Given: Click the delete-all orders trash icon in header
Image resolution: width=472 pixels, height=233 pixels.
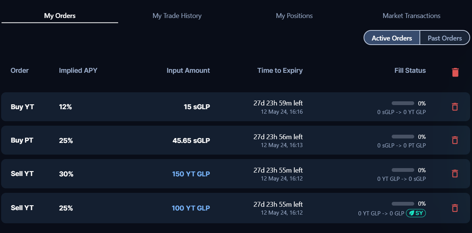Looking at the screenshot, I should [455, 72].
